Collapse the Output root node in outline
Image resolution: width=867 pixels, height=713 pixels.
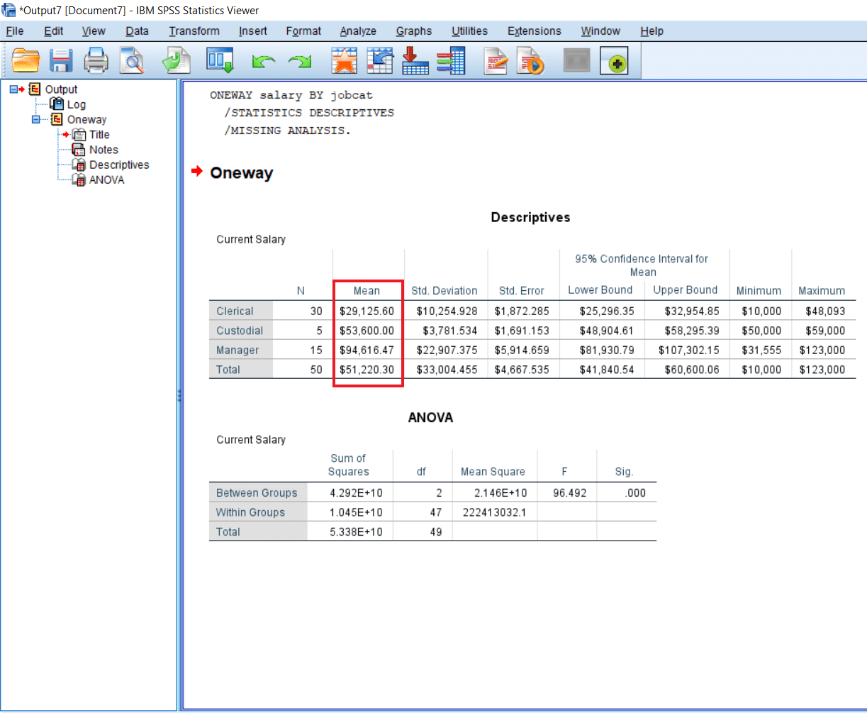coord(13,89)
